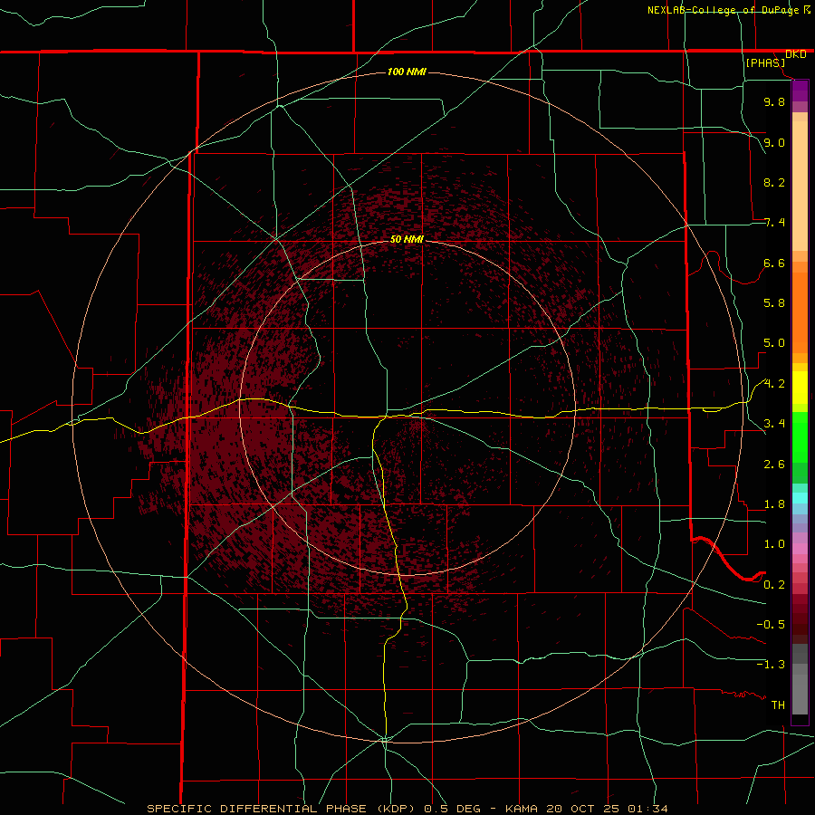Select the 2.6 scale value

pos(774,465)
